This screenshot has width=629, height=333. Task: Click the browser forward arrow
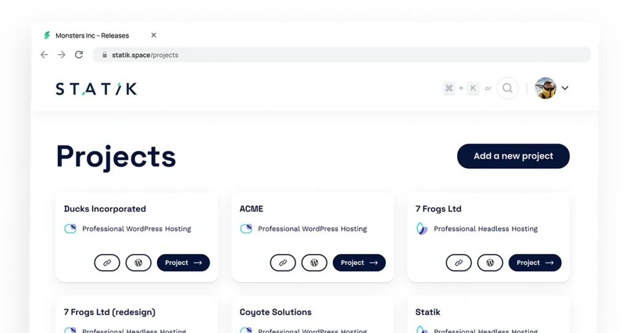61,55
